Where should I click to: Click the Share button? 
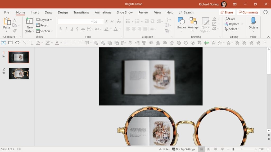pyautogui.click(x=227, y=12)
